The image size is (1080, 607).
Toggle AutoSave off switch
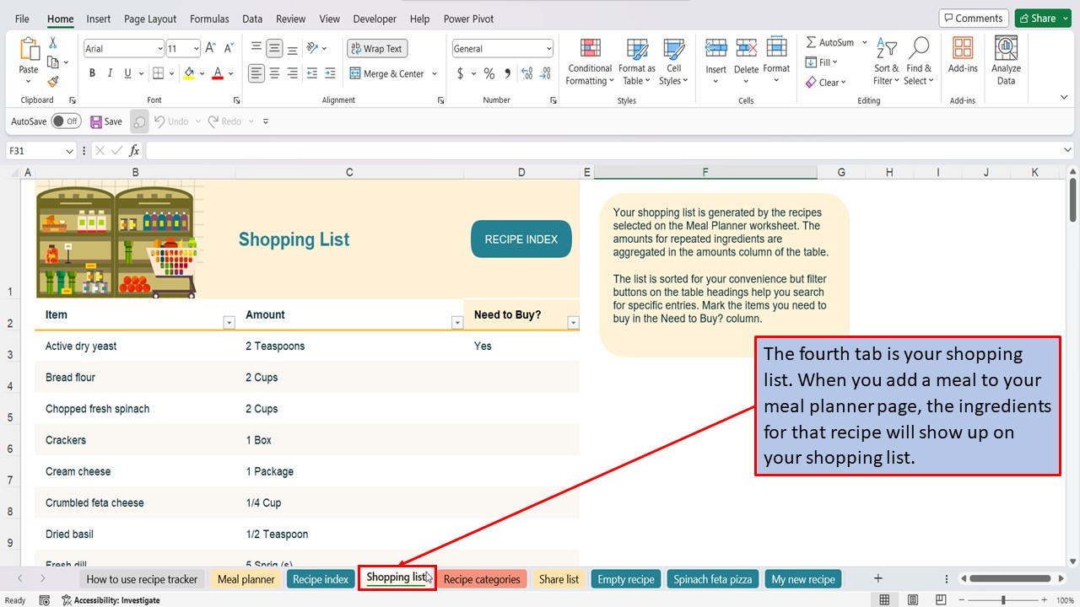click(67, 121)
